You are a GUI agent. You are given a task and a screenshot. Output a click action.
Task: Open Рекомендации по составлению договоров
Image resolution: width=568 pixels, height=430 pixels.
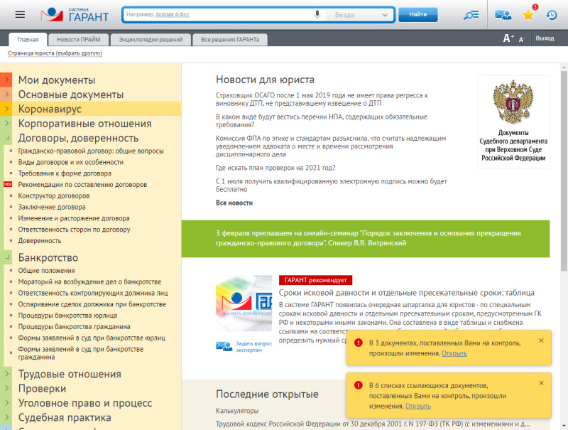point(82,185)
